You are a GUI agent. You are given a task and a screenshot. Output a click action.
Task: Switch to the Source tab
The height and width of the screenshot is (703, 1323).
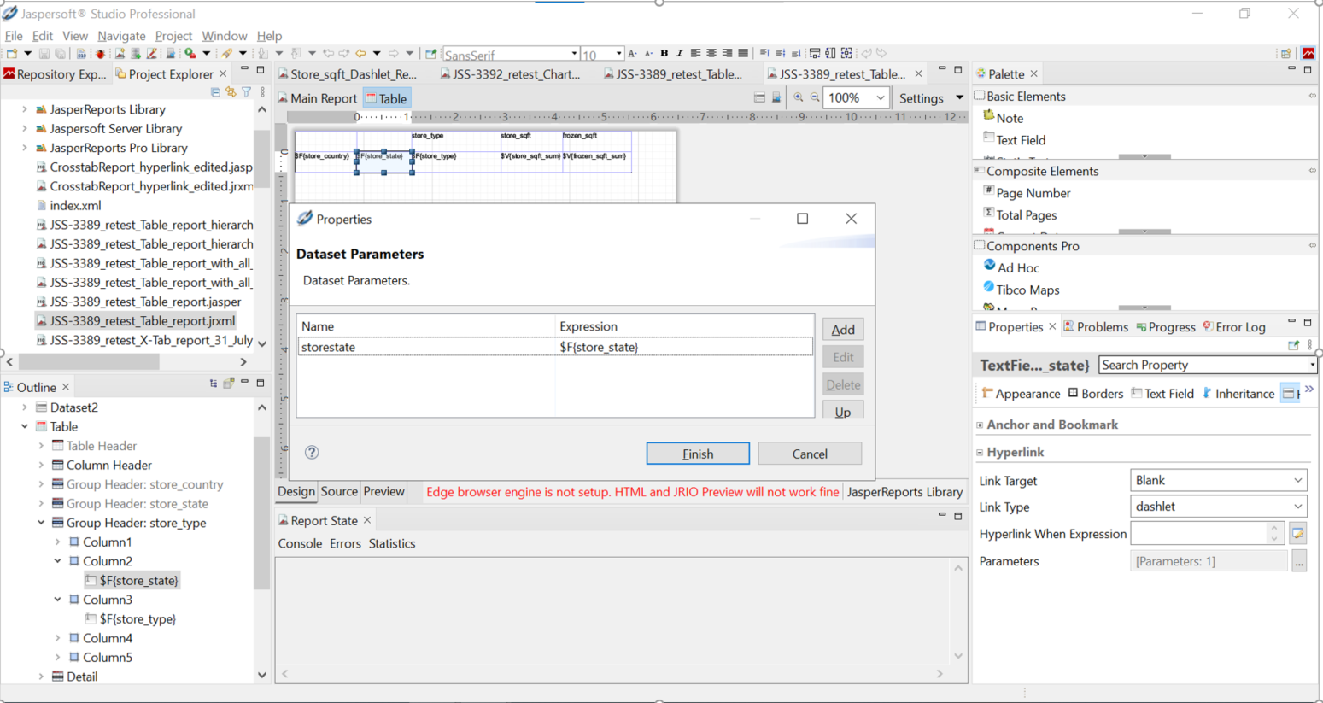[339, 491]
